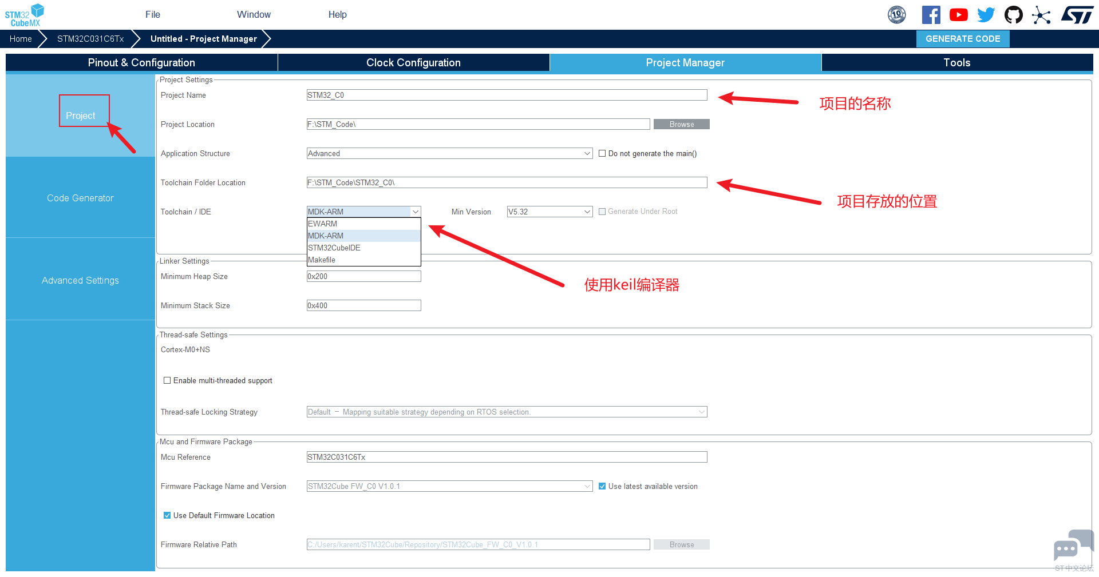Switch to Clock Configuration tab

(x=413, y=62)
